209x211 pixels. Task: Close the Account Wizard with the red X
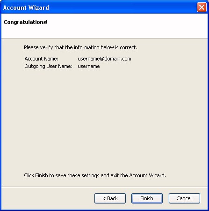point(202,7)
